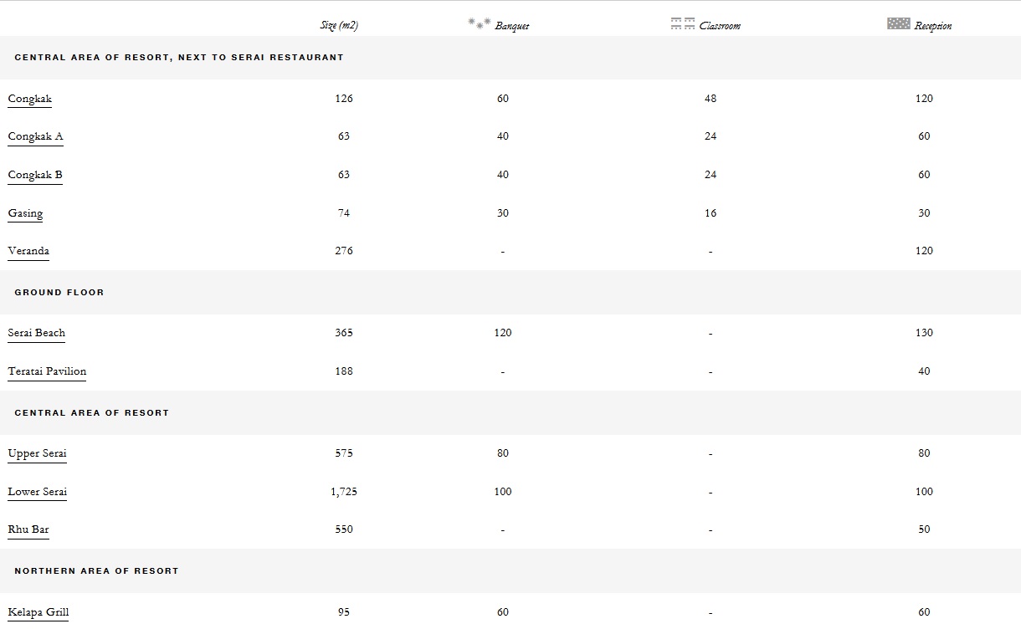Open the Congkak A venue link
1021x629 pixels.
click(x=35, y=136)
